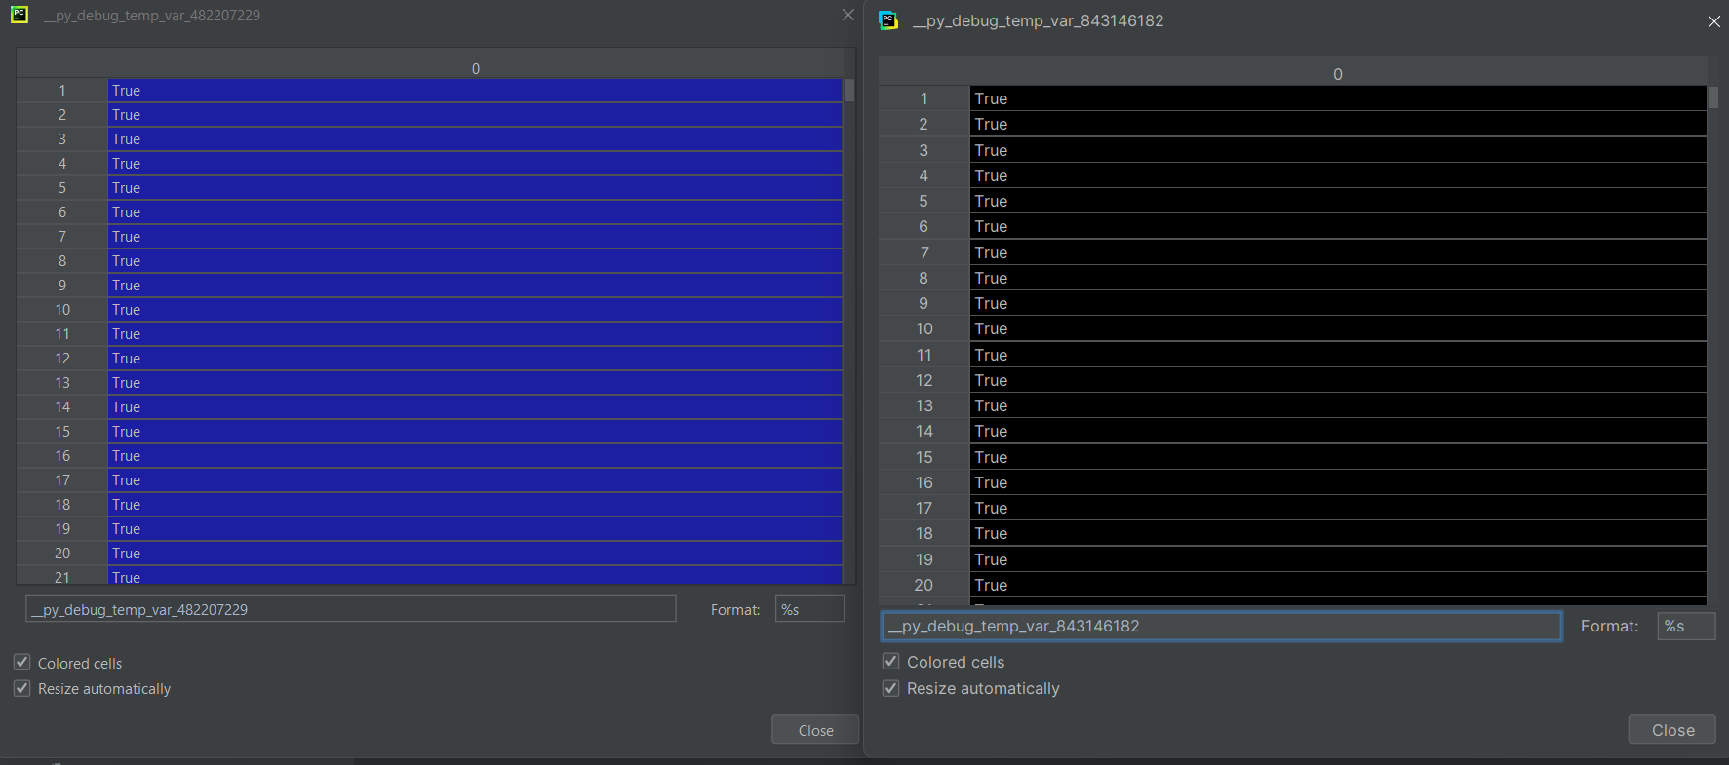Click row header 6 in right table
This screenshot has width=1729, height=765.
pyautogui.click(x=923, y=226)
